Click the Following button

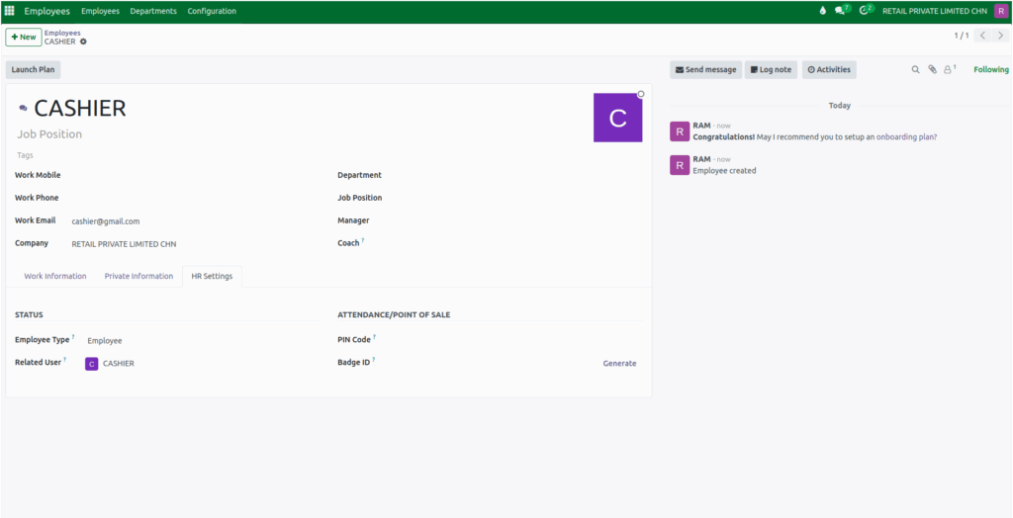[991, 70]
